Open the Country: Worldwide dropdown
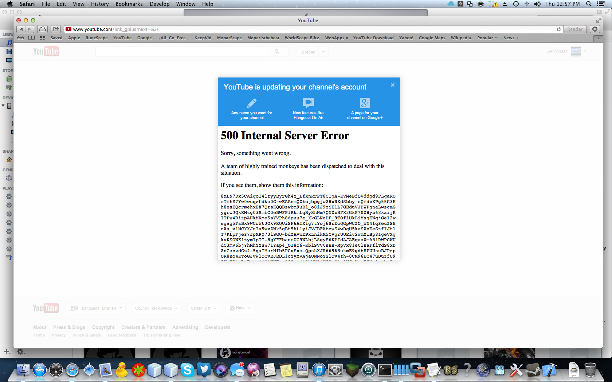The image size is (612, 382). (156, 308)
